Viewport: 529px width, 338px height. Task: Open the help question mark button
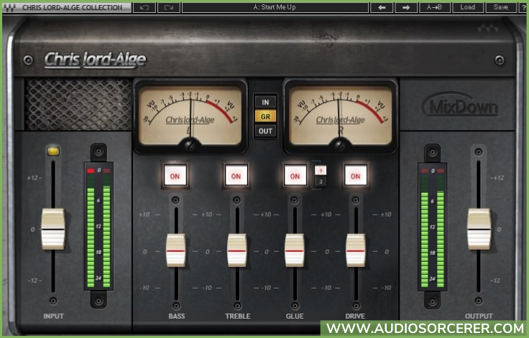coord(523,7)
